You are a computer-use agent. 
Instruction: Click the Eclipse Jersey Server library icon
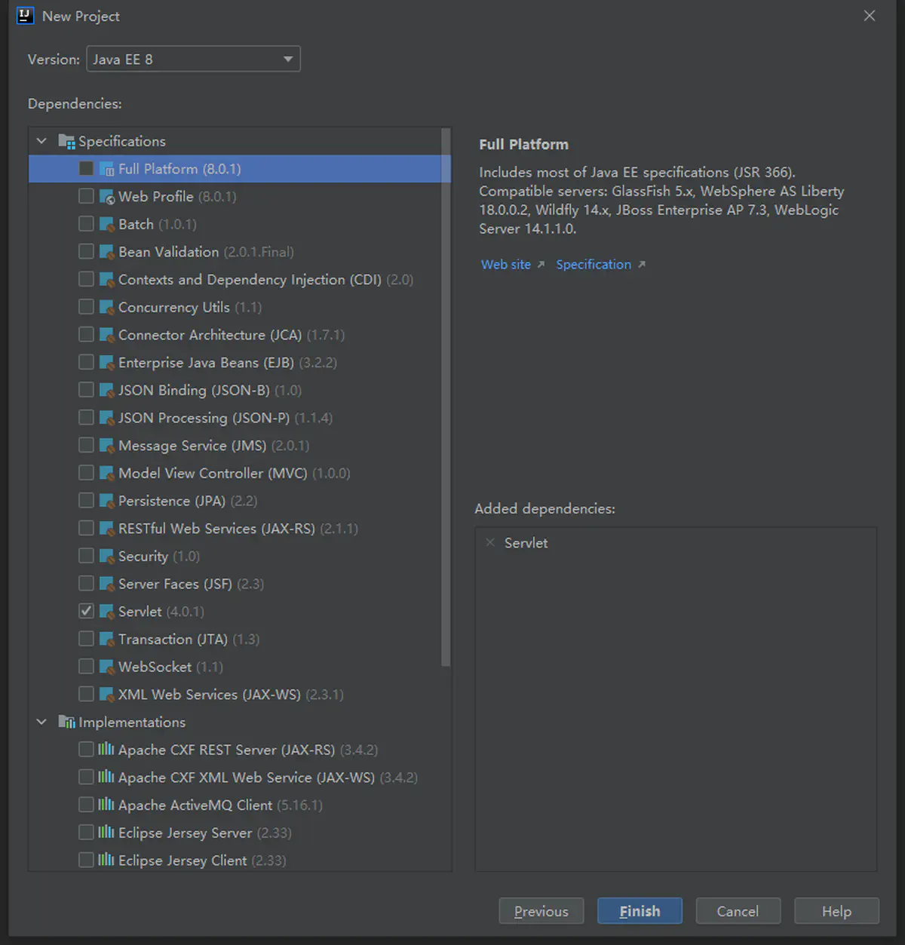(106, 833)
